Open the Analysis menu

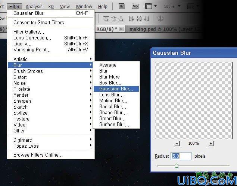[34, 6]
